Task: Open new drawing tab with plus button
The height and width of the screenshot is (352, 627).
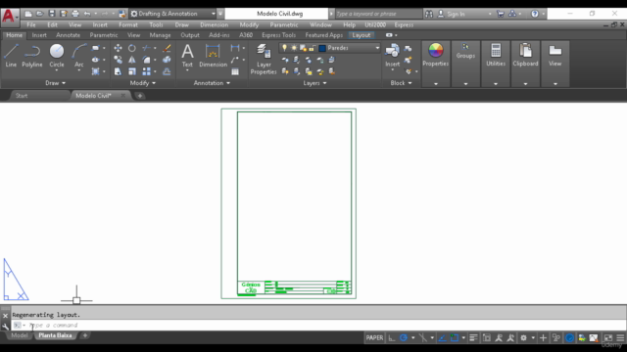Action: (x=139, y=96)
